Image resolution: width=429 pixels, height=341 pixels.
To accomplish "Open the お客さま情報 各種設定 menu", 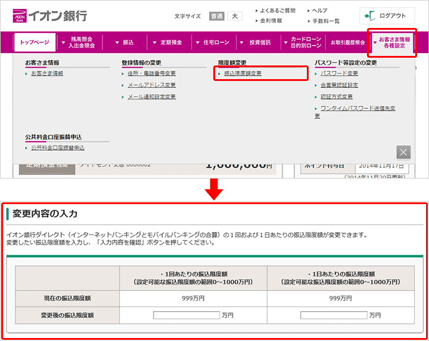I will tap(391, 42).
